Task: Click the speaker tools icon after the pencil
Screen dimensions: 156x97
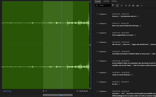Action: pos(133,5)
